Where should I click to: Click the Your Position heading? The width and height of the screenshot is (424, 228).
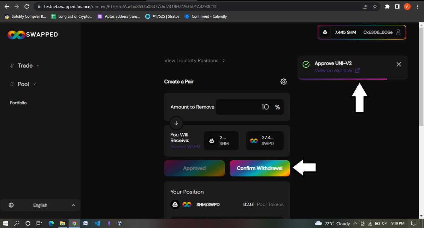(187, 192)
